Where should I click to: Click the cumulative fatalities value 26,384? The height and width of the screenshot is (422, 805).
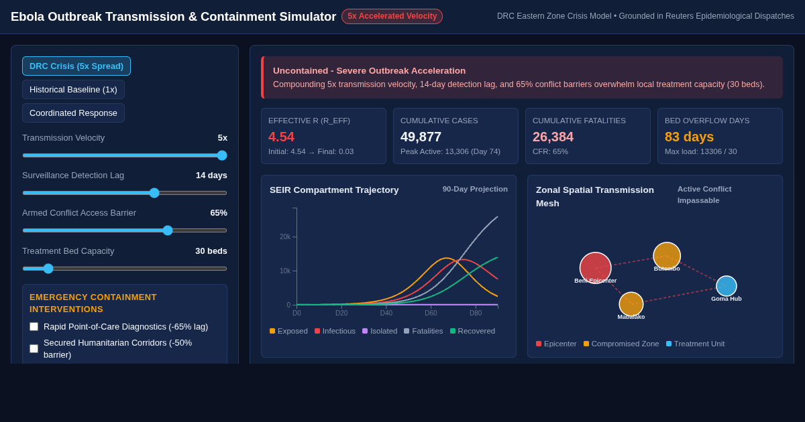(553, 137)
